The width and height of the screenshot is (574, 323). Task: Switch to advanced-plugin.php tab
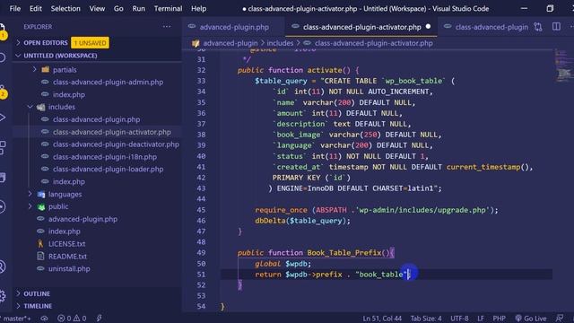[233, 27]
